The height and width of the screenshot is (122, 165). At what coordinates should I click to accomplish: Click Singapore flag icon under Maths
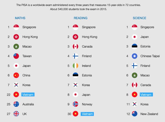point(16,27)
